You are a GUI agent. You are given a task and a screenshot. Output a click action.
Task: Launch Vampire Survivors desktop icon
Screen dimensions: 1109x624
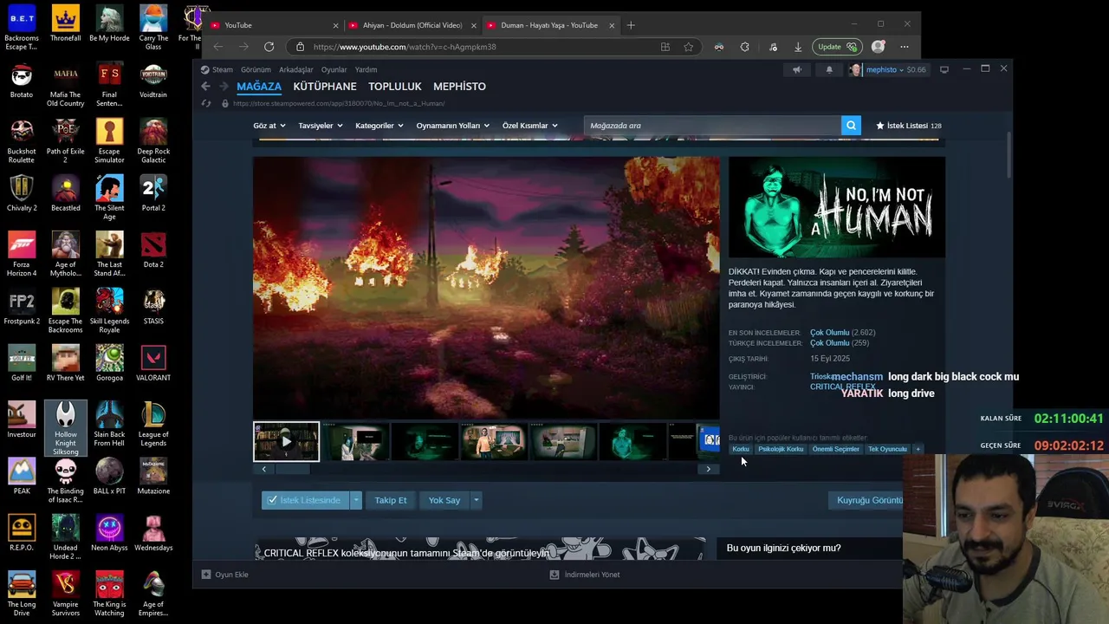point(65,594)
